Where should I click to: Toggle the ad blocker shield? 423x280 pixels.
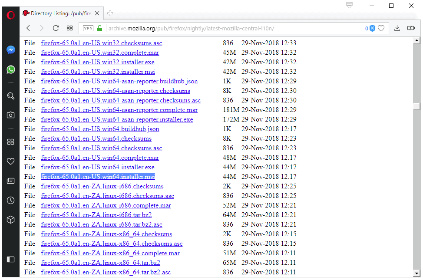click(x=372, y=28)
